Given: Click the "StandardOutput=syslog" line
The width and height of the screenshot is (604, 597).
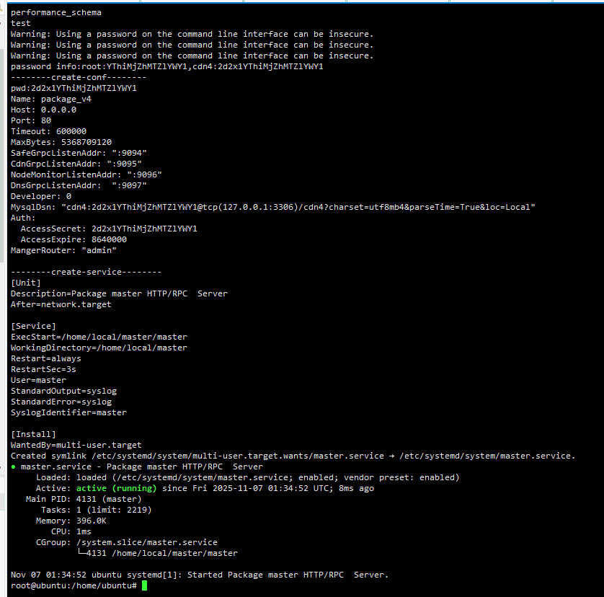Looking at the screenshot, I should (x=63, y=391).
